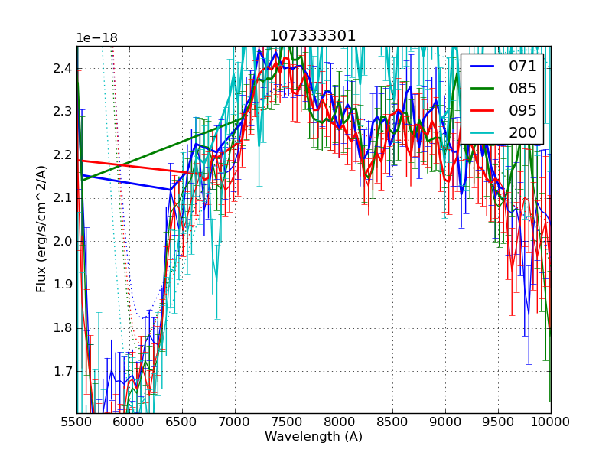Click the 1e-18 exponent label
This screenshot has height=459, width=612.
point(96,38)
